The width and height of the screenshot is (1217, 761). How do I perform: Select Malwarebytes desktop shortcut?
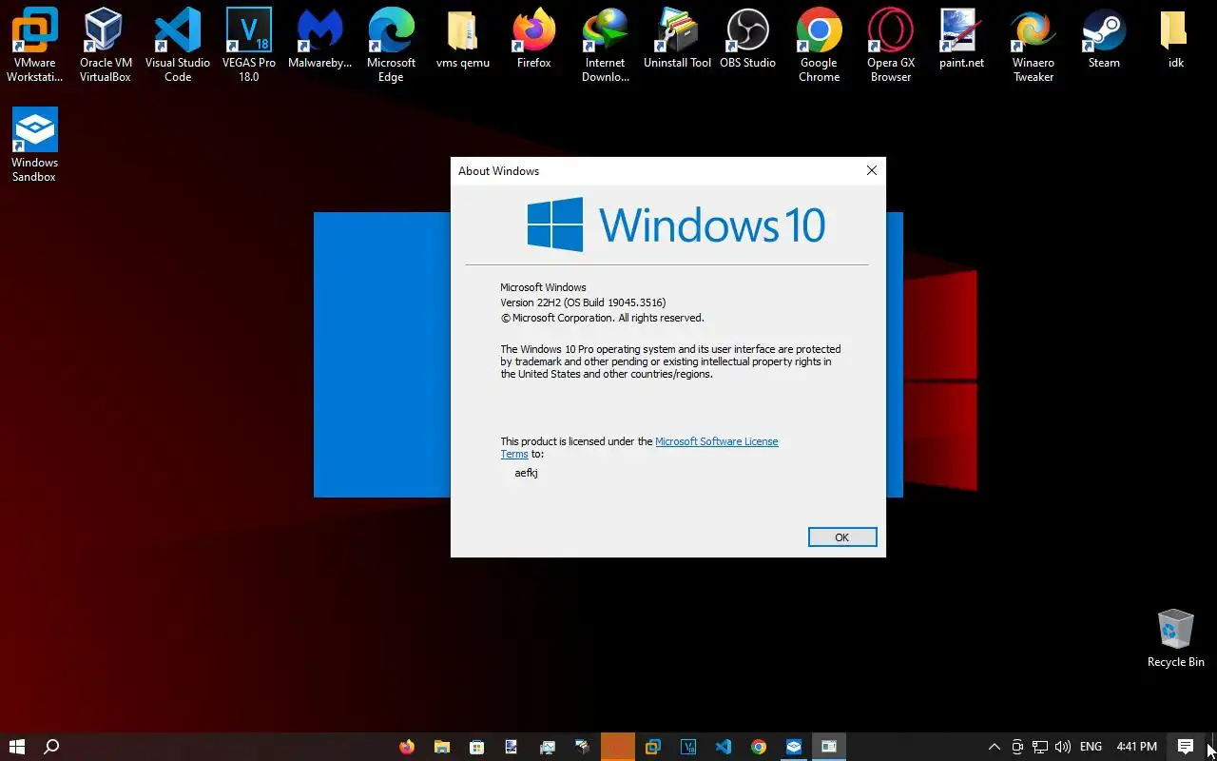319,39
